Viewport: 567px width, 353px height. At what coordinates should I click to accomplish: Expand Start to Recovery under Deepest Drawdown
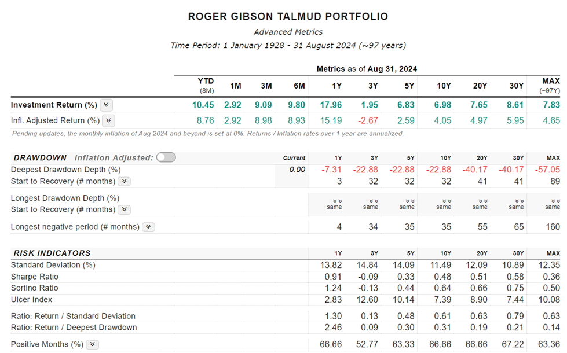(124, 182)
